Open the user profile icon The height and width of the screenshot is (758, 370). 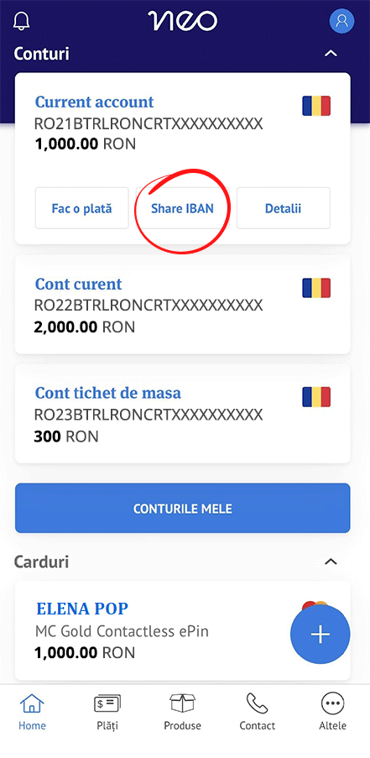(x=341, y=21)
